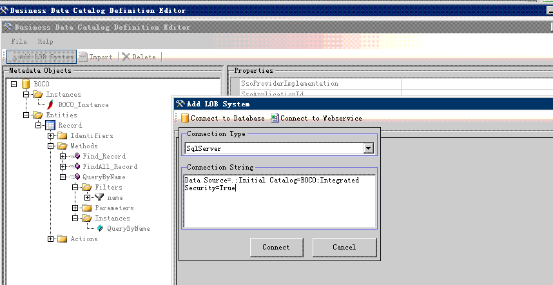The image size is (553, 285).
Task: Click the Delete toolbar button
Action: (139, 57)
